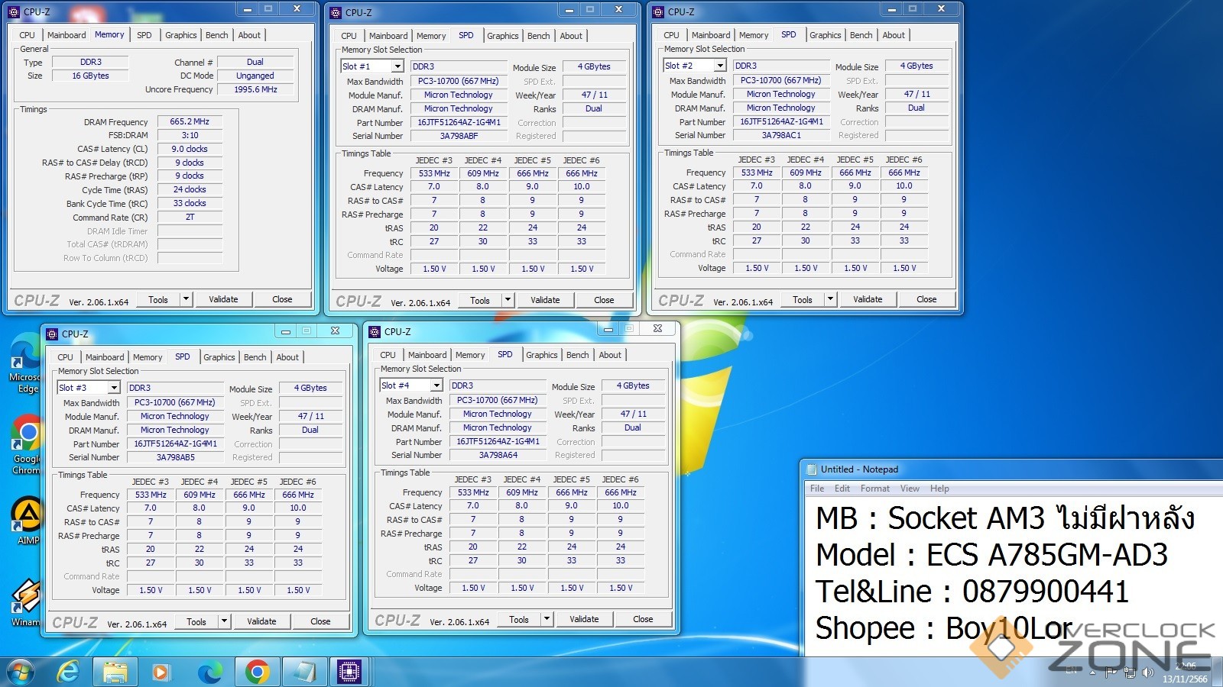This screenshot has width=1223, height=687.
Task: Open the Format menu in Notepad
Action: click(x=874, y=489)
